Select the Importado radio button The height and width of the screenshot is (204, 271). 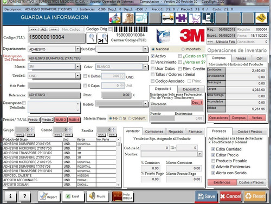click(x=183, y=49)
